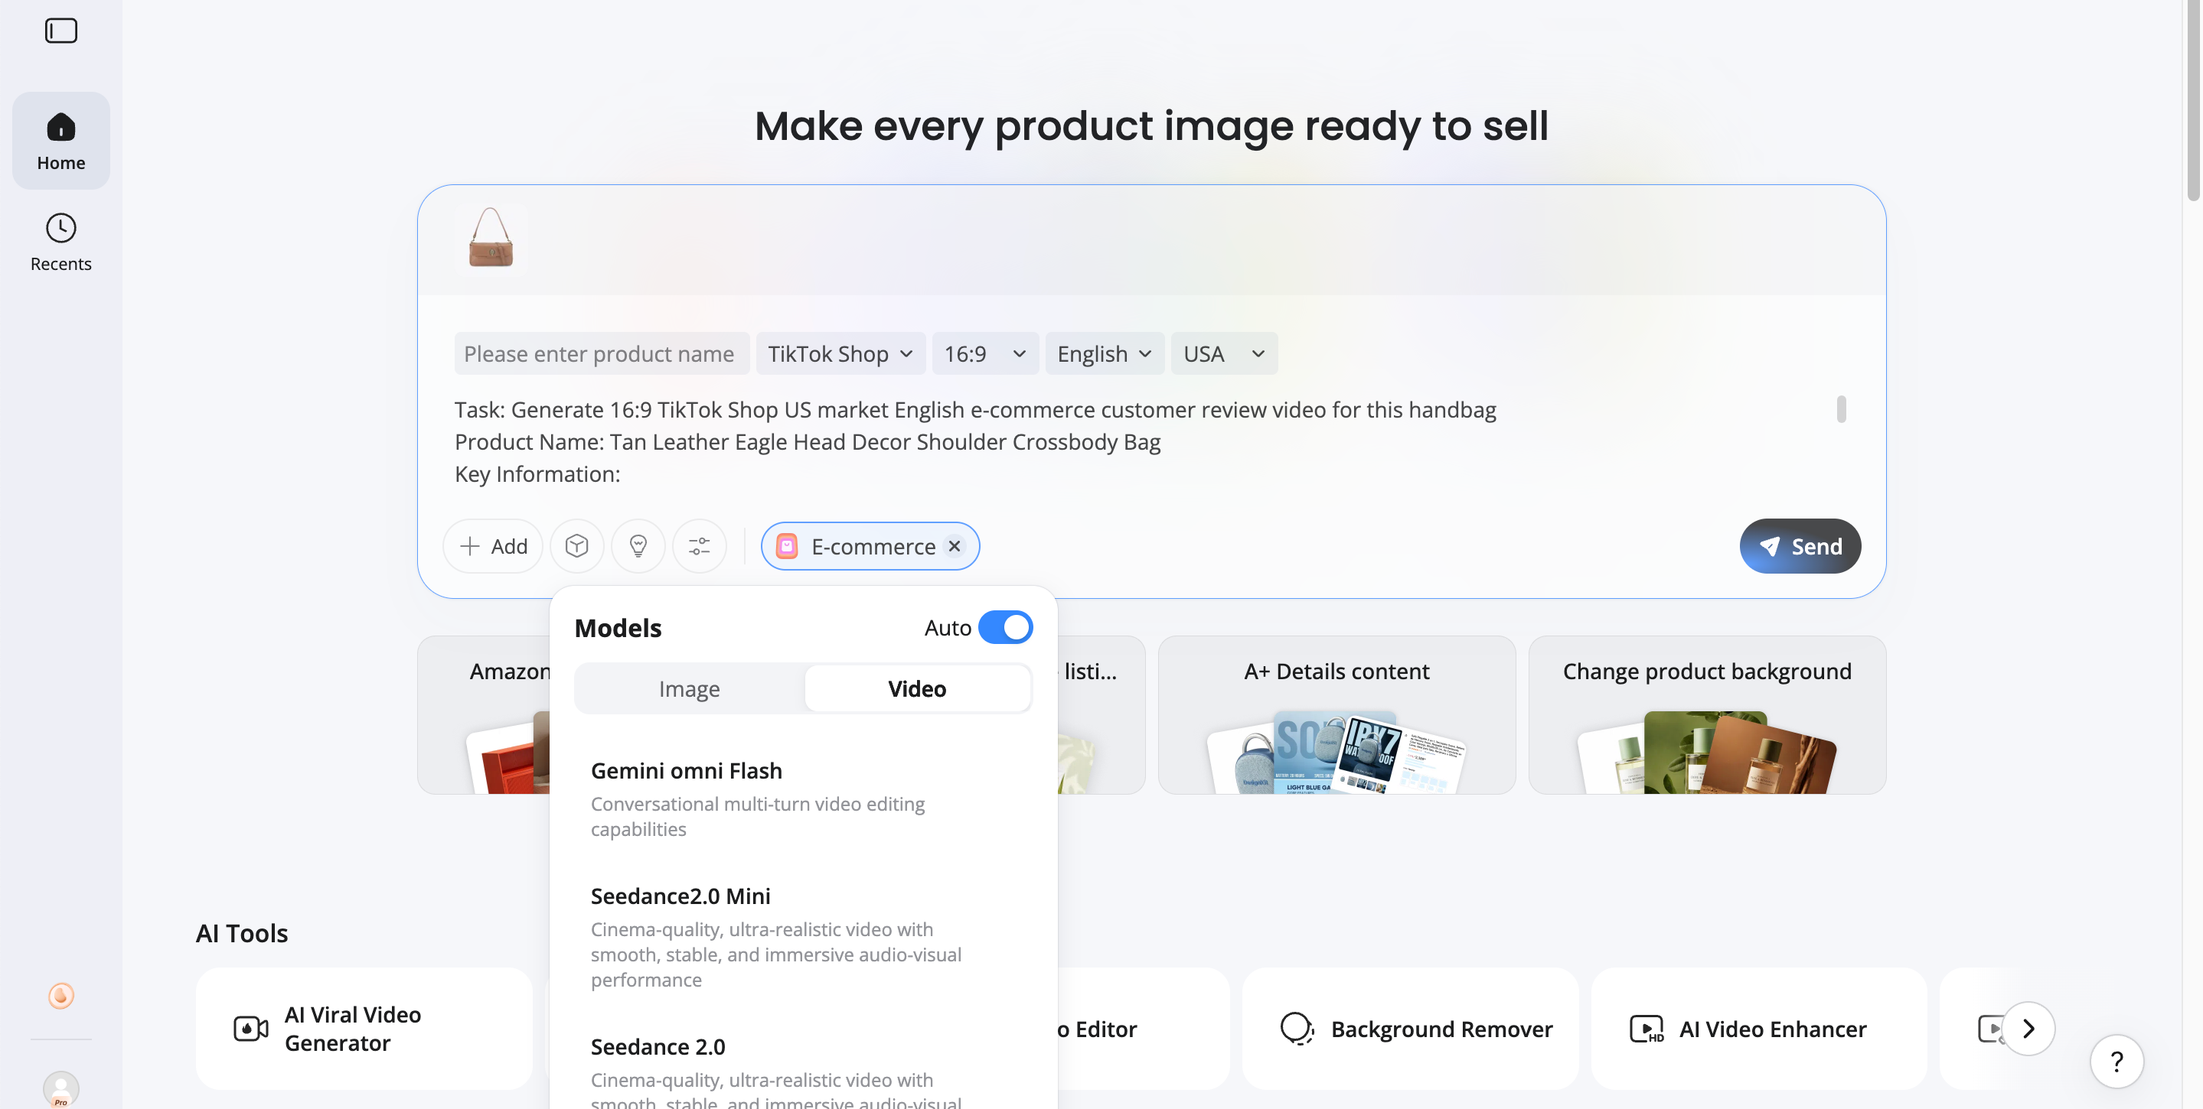This screenshot has width=2203, height=1109.
Task: Open the Recents clock icon
Action: (60, 228)
